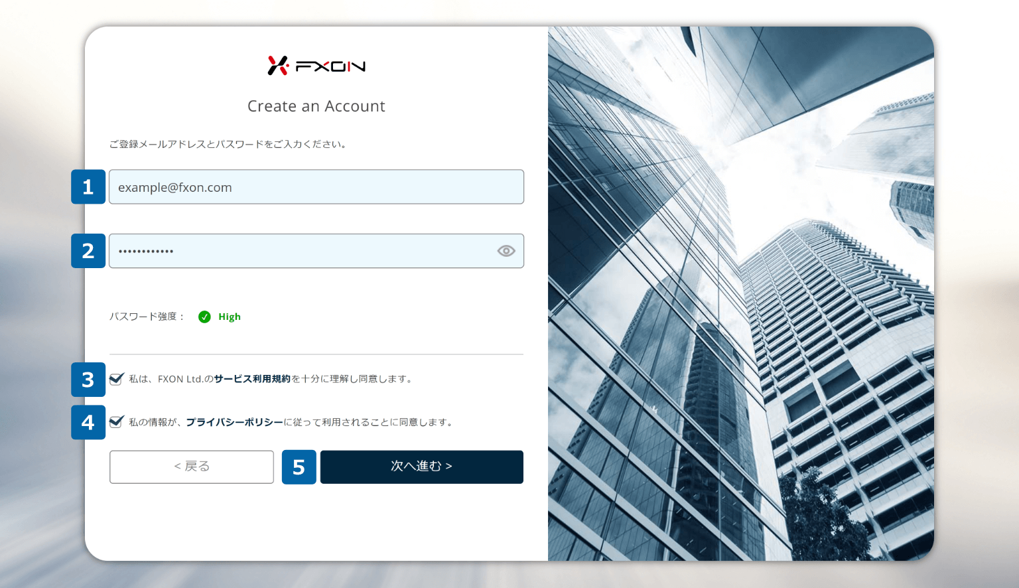
Task: Open the プライバシーポリシー link
Action: click(235, 422)
